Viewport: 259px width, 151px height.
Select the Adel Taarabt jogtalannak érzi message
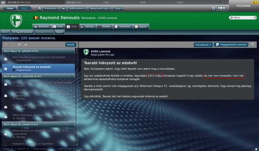(39, 59)
